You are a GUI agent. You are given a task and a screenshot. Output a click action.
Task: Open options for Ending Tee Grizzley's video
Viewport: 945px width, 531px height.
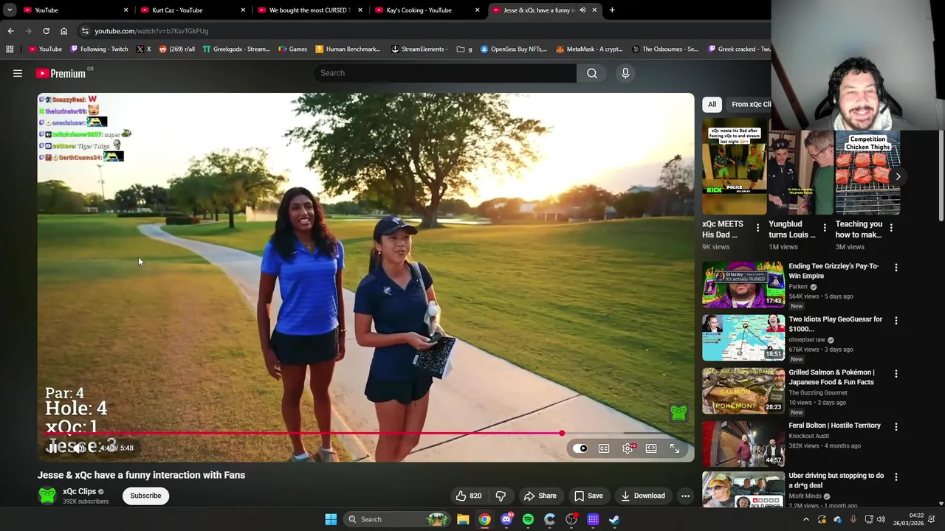point(896,268)
